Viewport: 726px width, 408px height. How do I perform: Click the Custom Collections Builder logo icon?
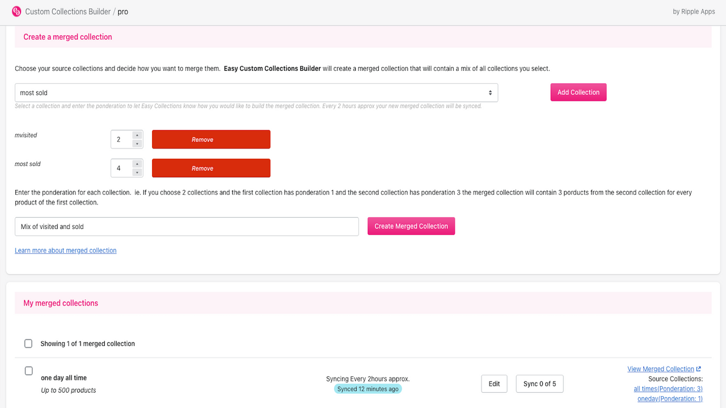click(16, 11)
